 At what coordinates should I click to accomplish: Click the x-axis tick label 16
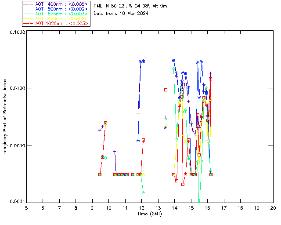click(x=207, y=208)
